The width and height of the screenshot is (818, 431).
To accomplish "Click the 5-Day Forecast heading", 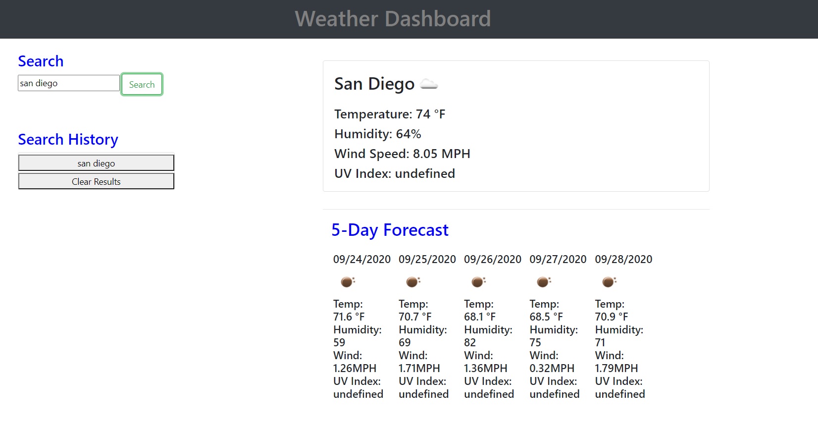I will (390, 230).
